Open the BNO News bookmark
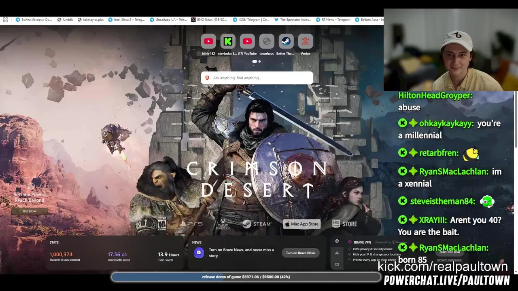Screen dimensions: 518x291 (209, 19)
